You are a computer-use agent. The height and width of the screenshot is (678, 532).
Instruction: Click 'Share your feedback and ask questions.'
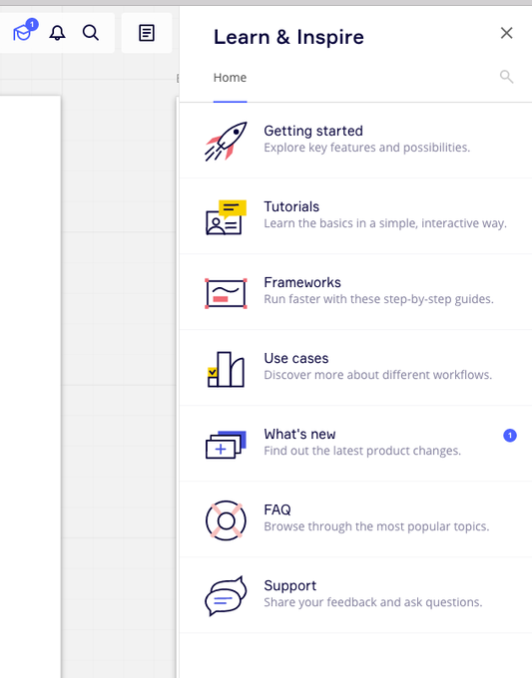coord(373,602)
